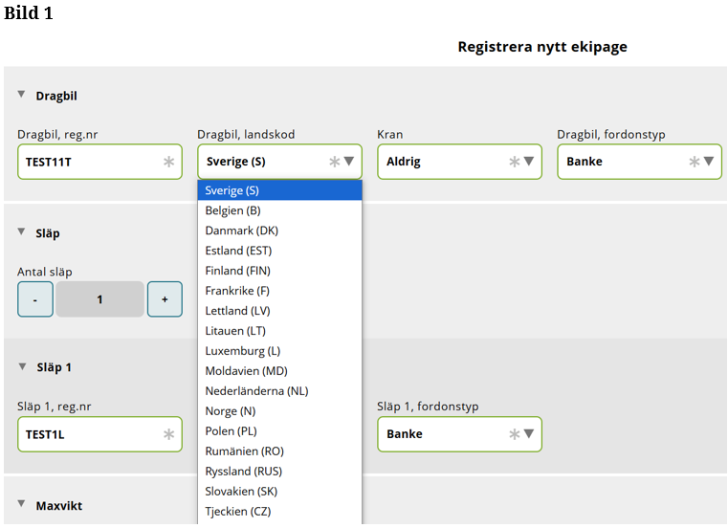The height and width of the screenshot is (528, 728).
Task: Click the Antal släp value field
Action: [99, 299]
